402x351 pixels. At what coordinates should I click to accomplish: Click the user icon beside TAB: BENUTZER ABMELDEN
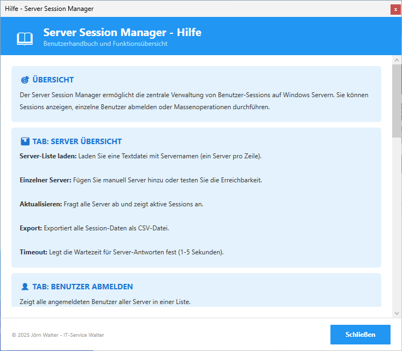pyautogui.click(x=25, y=287)
